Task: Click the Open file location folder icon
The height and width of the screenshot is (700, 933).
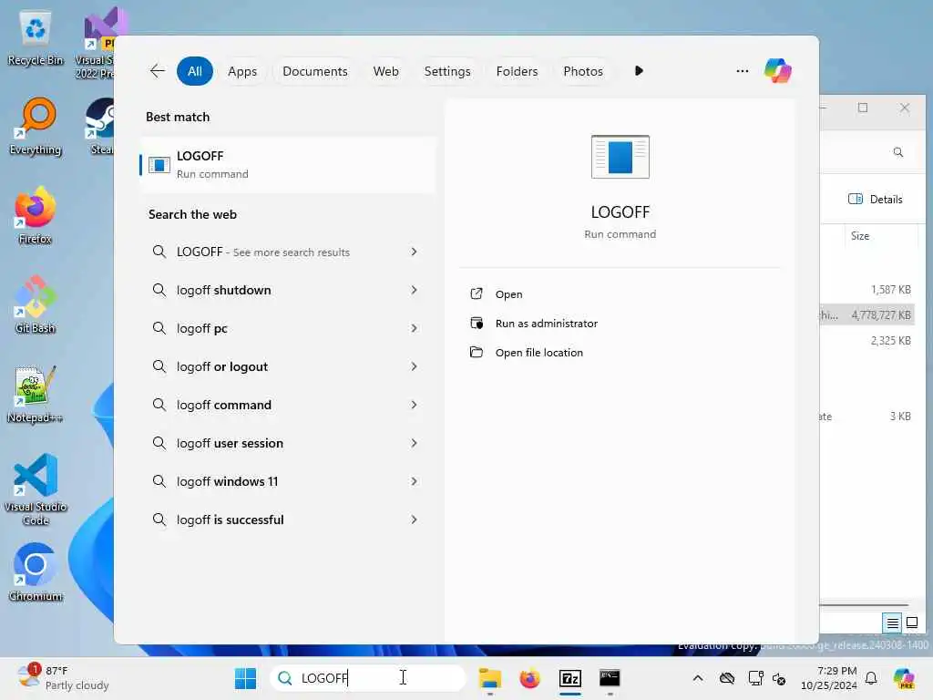Action: pos(476,352)
